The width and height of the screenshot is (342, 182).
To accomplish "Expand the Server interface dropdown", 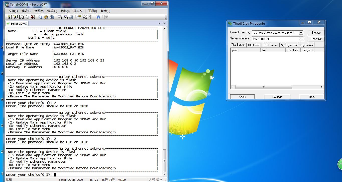I will 301,39.
